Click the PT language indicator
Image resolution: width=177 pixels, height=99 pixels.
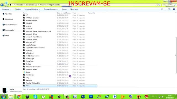coord(153,96)
